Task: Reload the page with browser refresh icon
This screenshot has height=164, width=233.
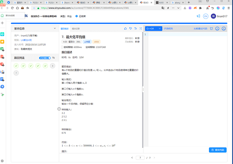Action: click(x=12, y=8)
